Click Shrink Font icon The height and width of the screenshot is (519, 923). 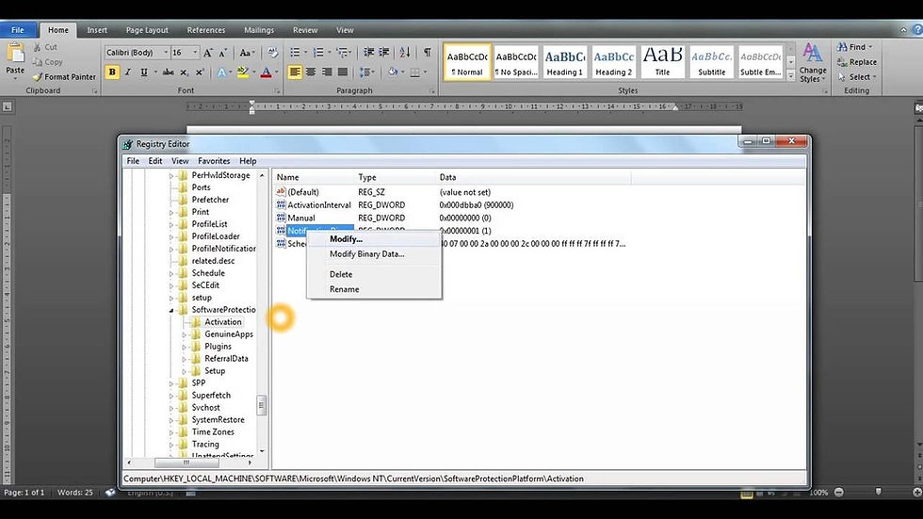pos(223,53)
